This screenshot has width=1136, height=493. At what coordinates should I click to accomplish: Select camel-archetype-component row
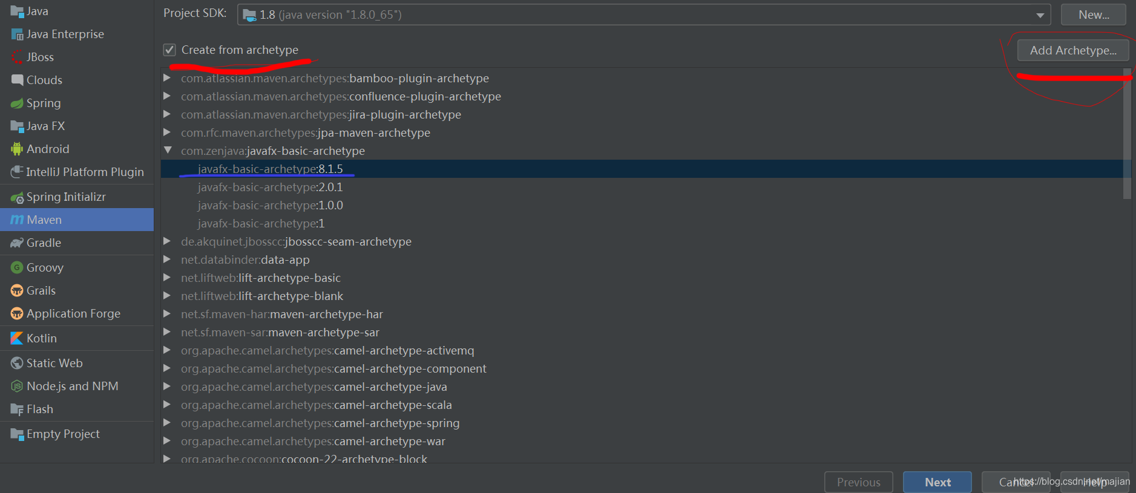[642, 368]
